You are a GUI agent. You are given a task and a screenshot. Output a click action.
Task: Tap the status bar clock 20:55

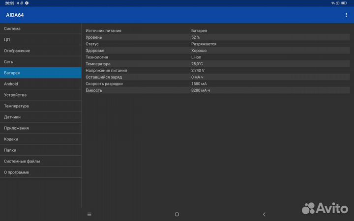tap(10, 3)
